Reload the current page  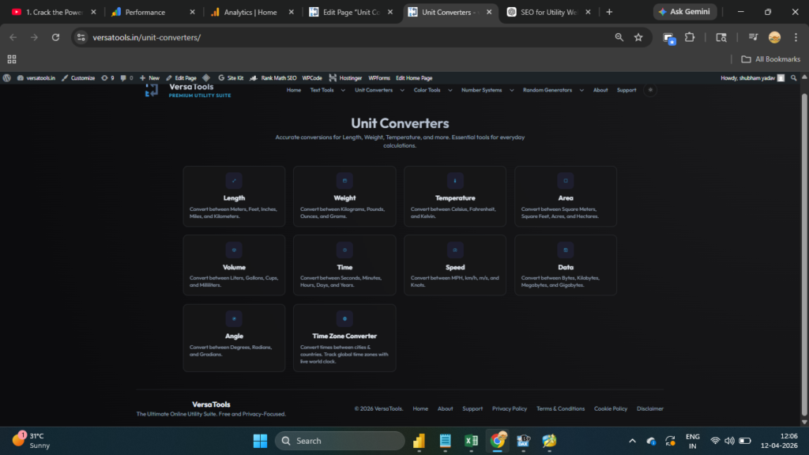[55, 37]
